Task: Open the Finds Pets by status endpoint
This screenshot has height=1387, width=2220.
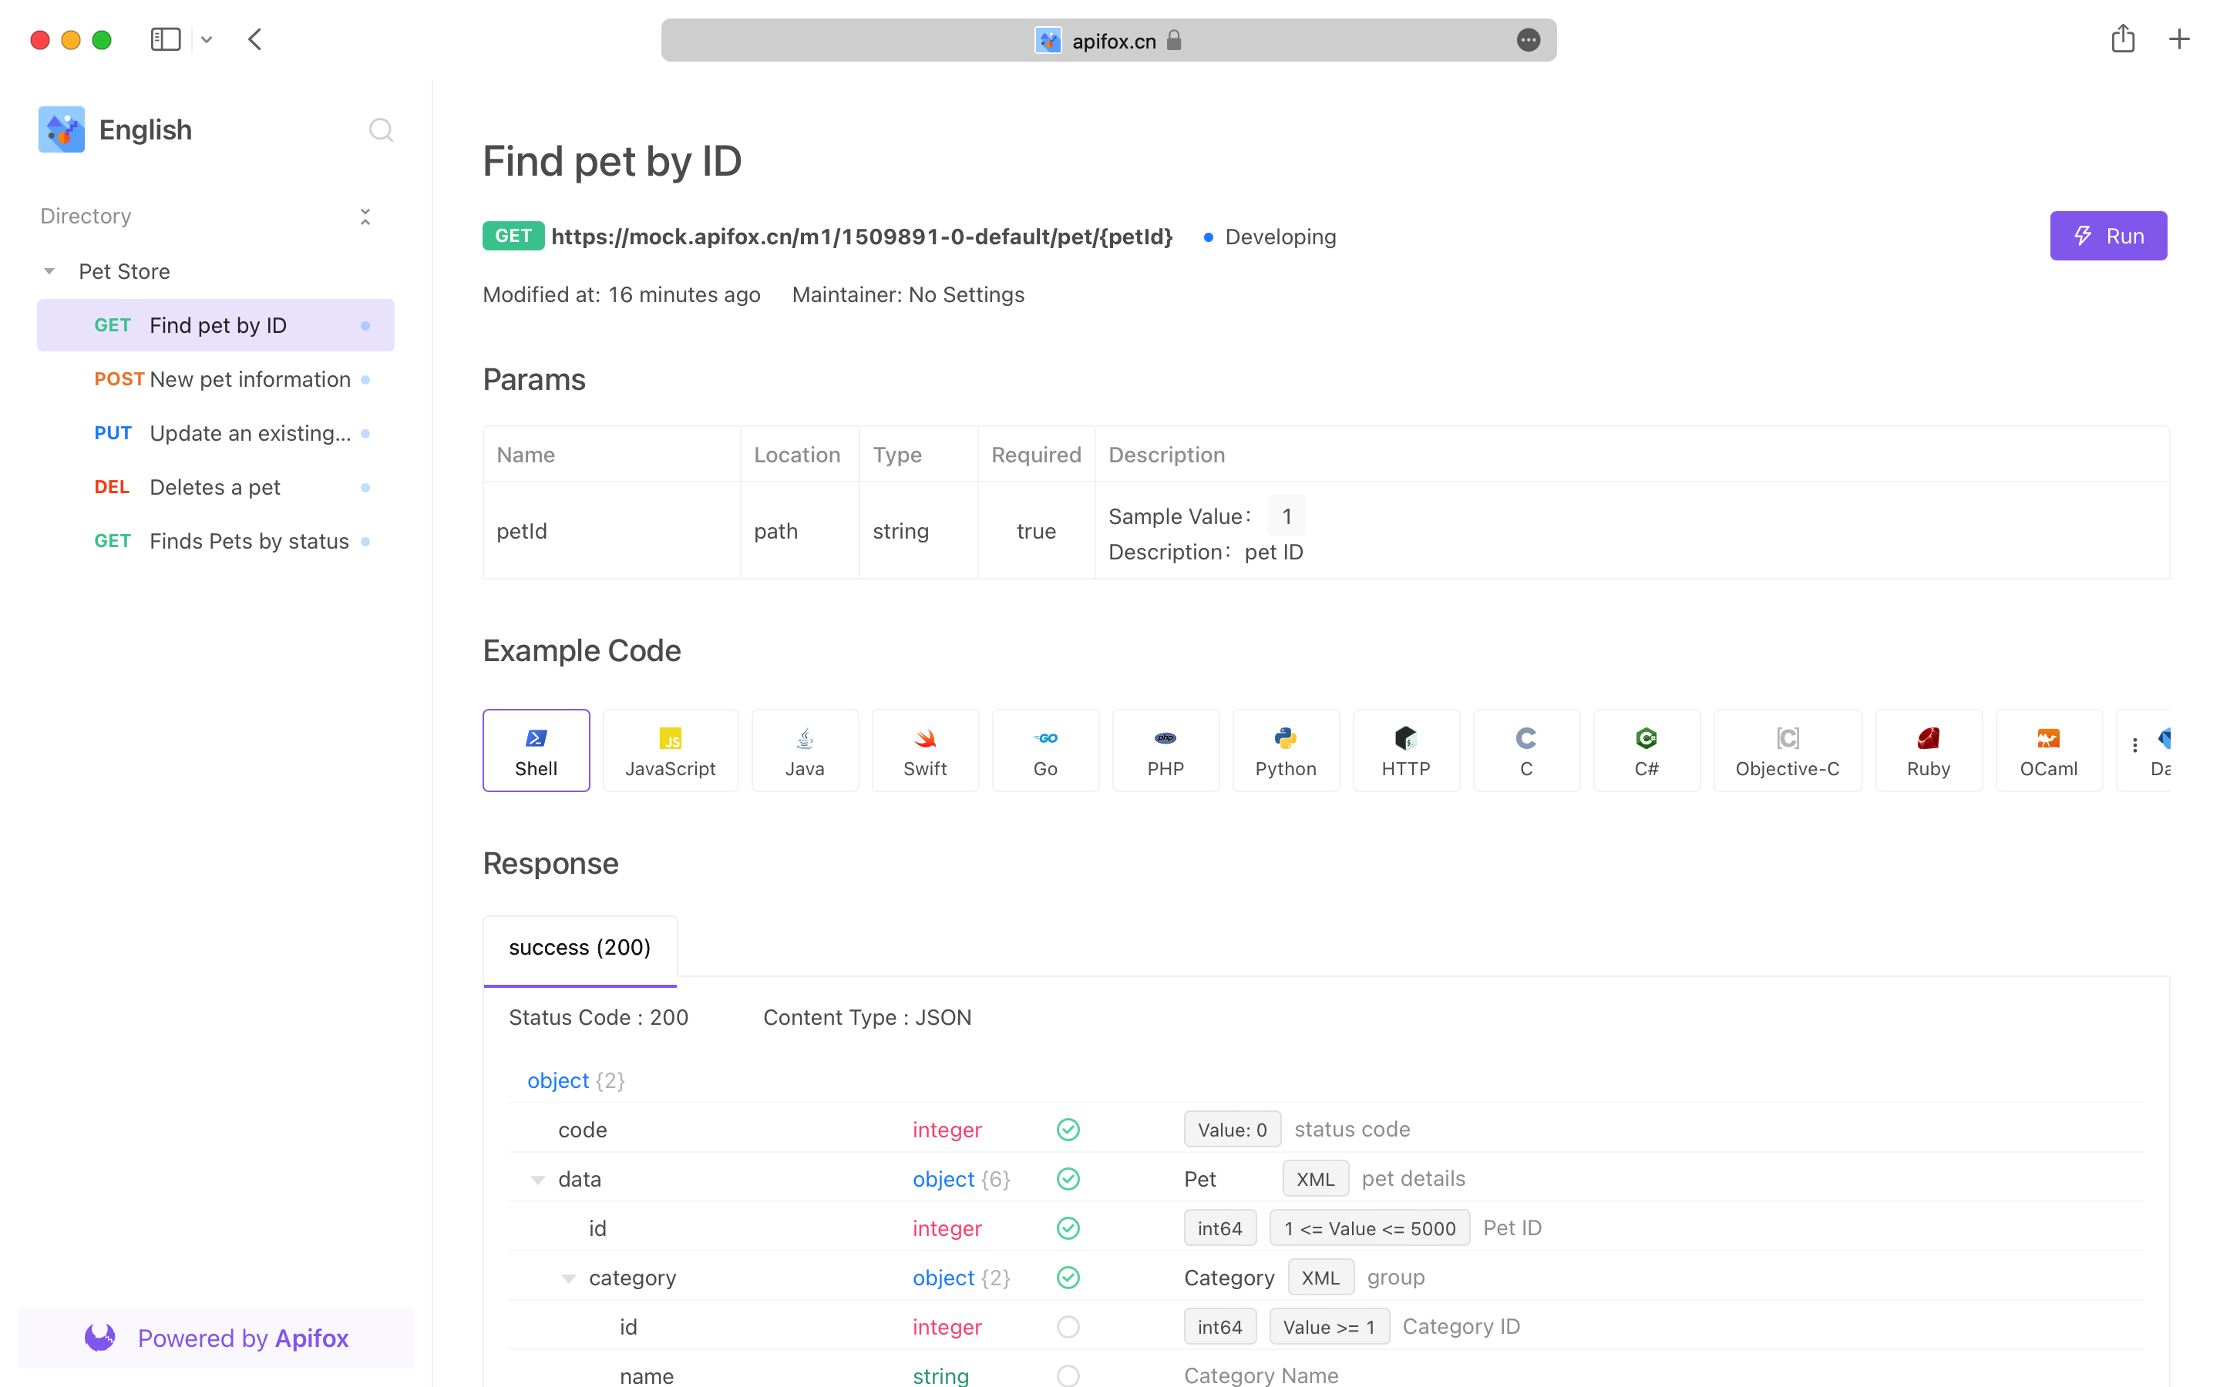Action: (247, 540)
